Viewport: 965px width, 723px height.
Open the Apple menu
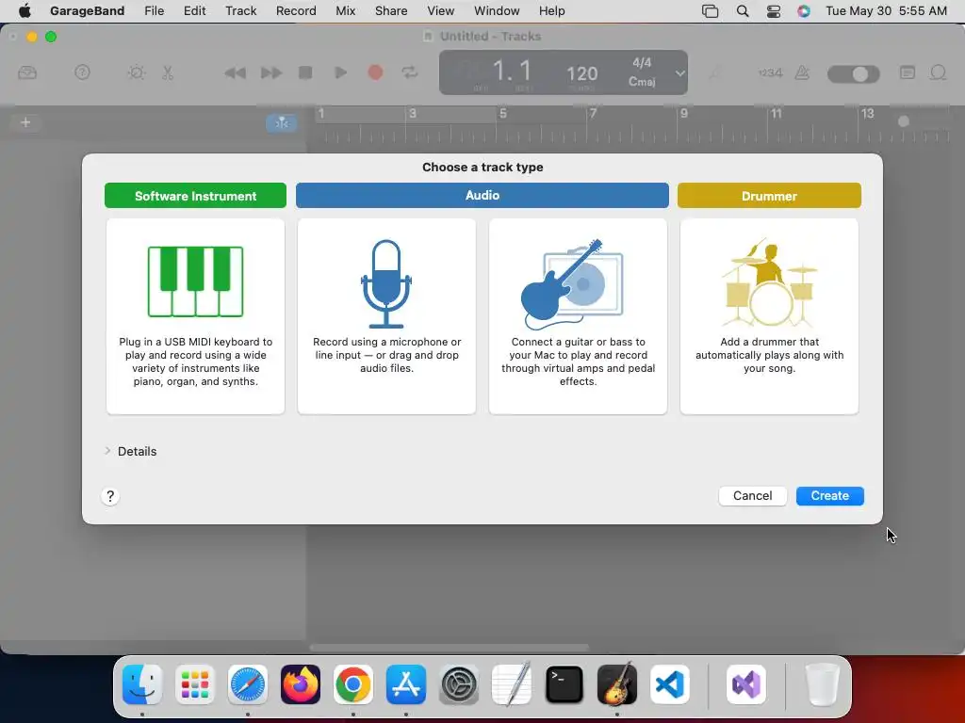tap(25, 10)
